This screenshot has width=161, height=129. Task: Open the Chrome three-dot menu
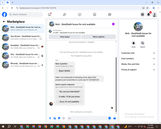click(x=158, y=8)
